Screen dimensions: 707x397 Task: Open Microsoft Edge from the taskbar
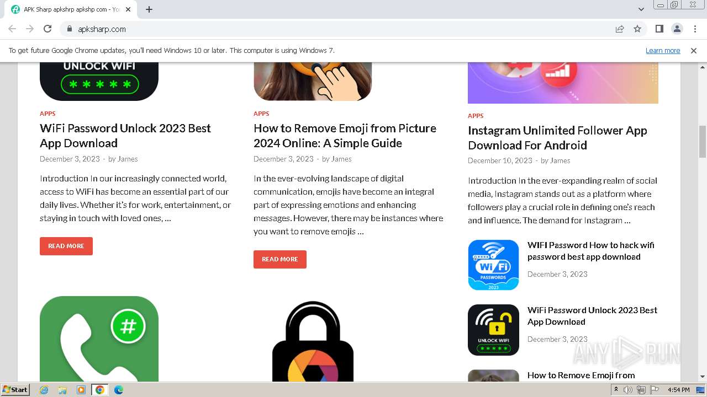(118, 390)
